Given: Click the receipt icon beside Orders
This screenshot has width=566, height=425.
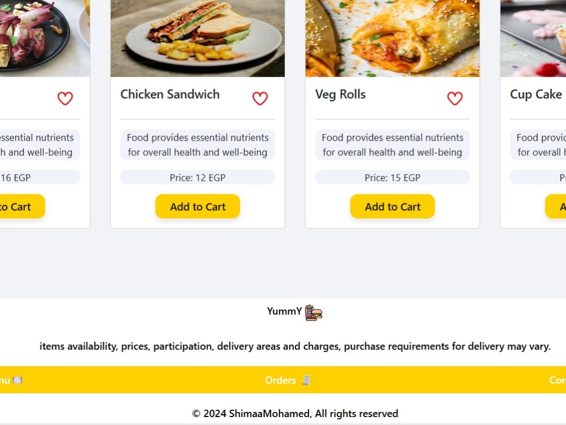Looking at the screenshot, I should [306, 380].
